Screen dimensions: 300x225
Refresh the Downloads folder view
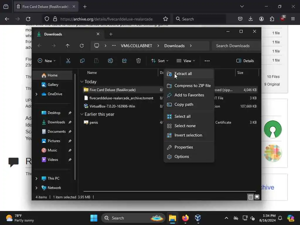[82, 46]
